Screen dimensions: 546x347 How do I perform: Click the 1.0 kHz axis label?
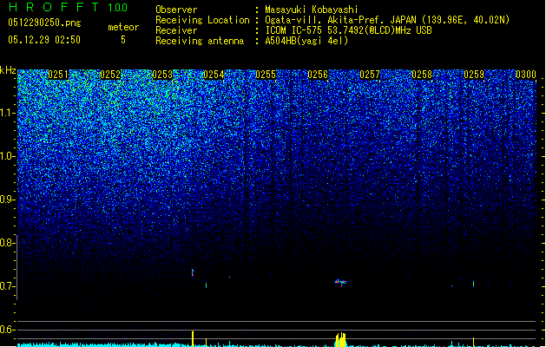coord(7,156)
